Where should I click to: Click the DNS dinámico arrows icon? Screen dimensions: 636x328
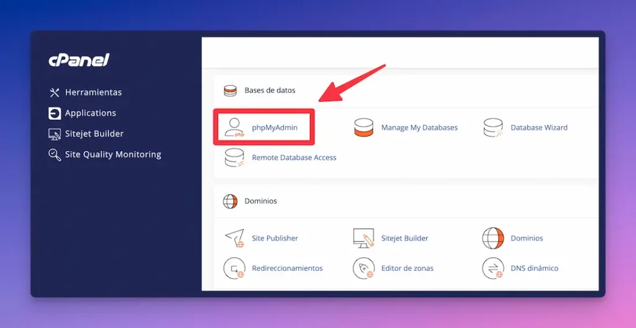pyautogui.click(x=493, y=268)
